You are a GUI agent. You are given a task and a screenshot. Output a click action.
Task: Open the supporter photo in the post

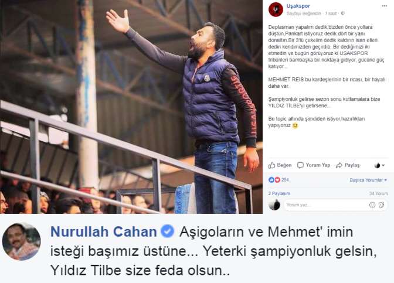point(131,107)
